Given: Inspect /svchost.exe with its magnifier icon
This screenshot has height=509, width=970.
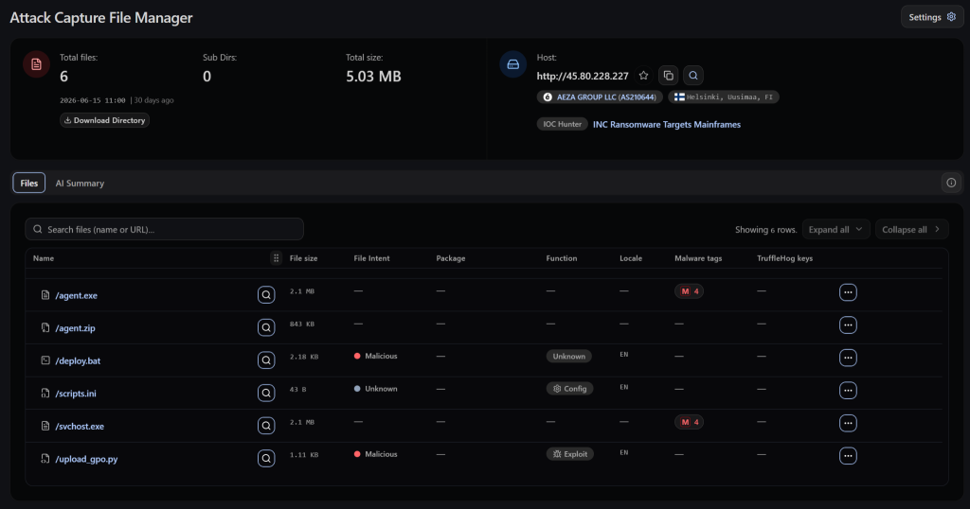Looking at the screenshot, I should coord(266,426).
